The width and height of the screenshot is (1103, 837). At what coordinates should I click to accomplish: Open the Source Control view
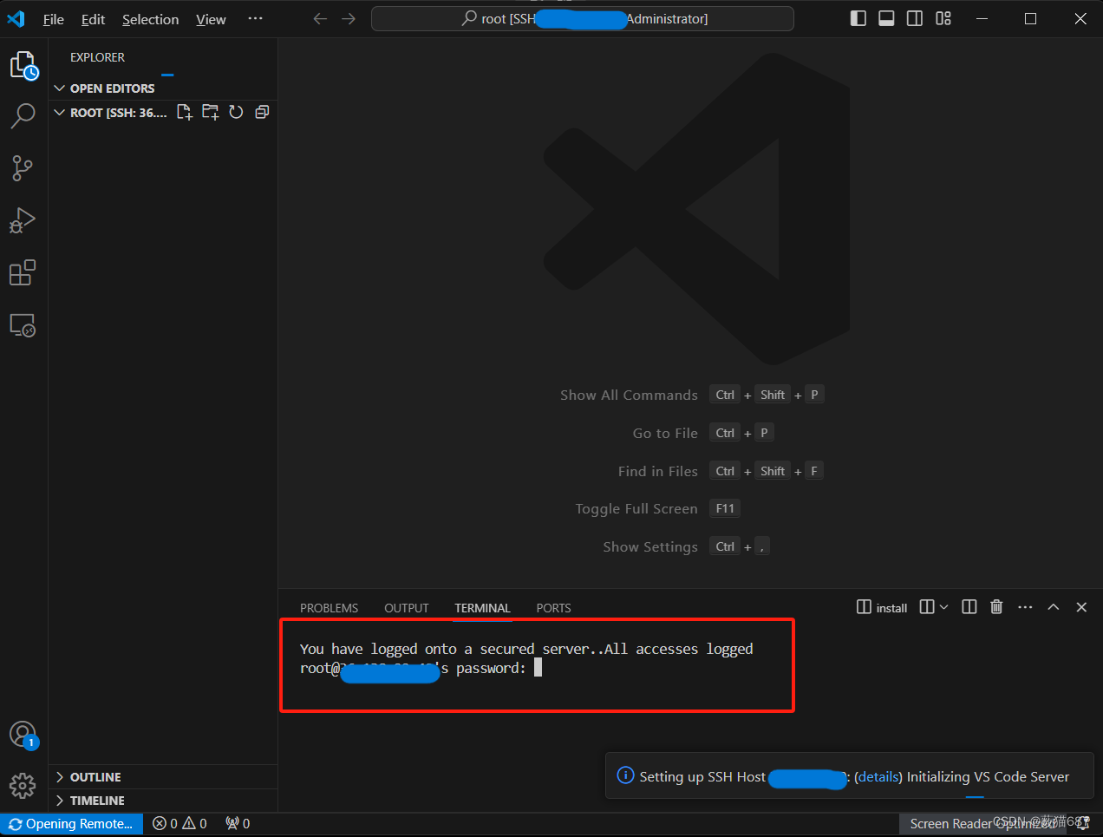(x=23, y=168)
